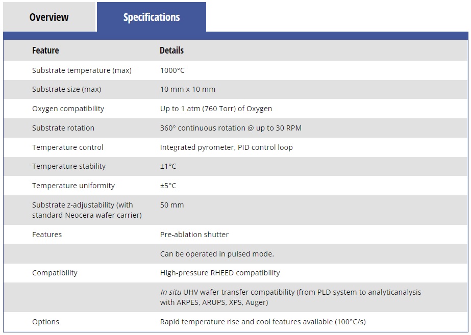
Task: Select the Rapid temperature rise option detail
Action: [263, 322]
